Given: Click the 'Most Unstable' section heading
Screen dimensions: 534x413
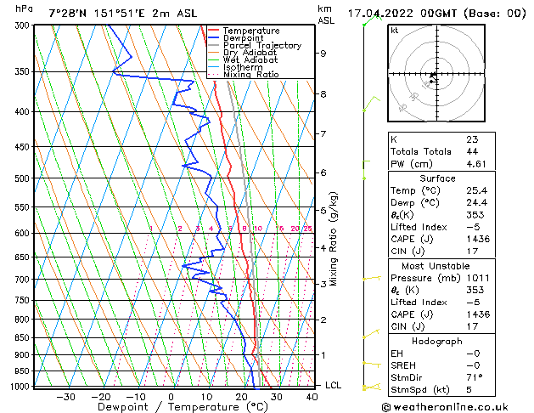Looking at the screenshot, I should pos(436,266).
